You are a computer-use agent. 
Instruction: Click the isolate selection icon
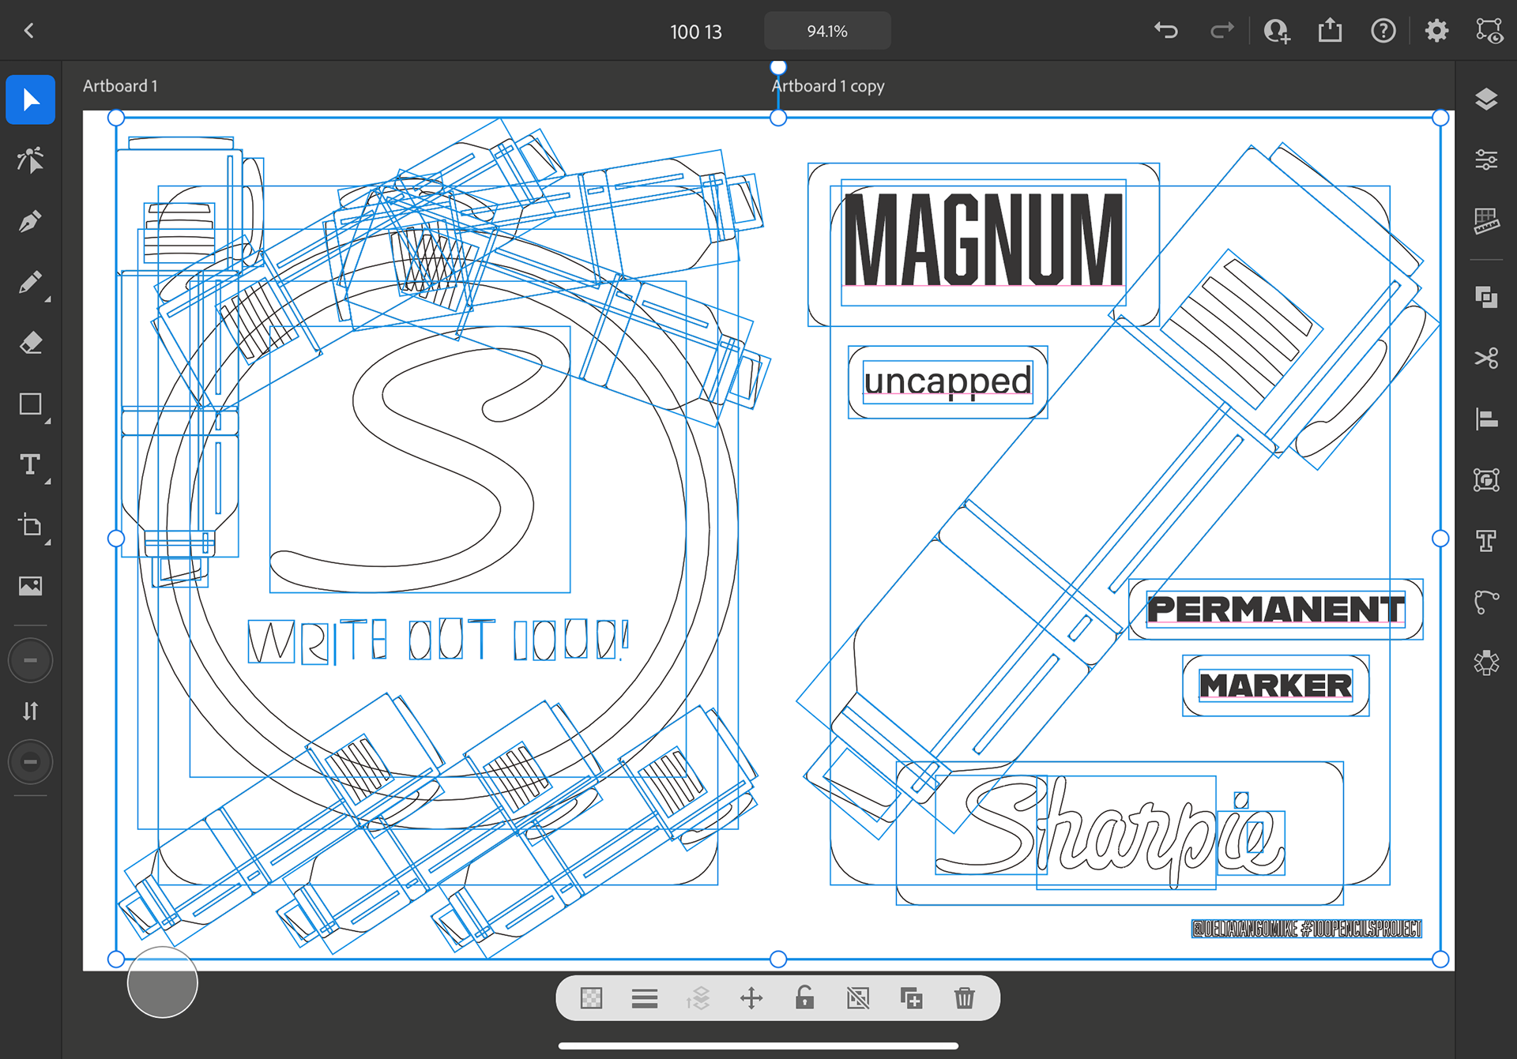858,998
